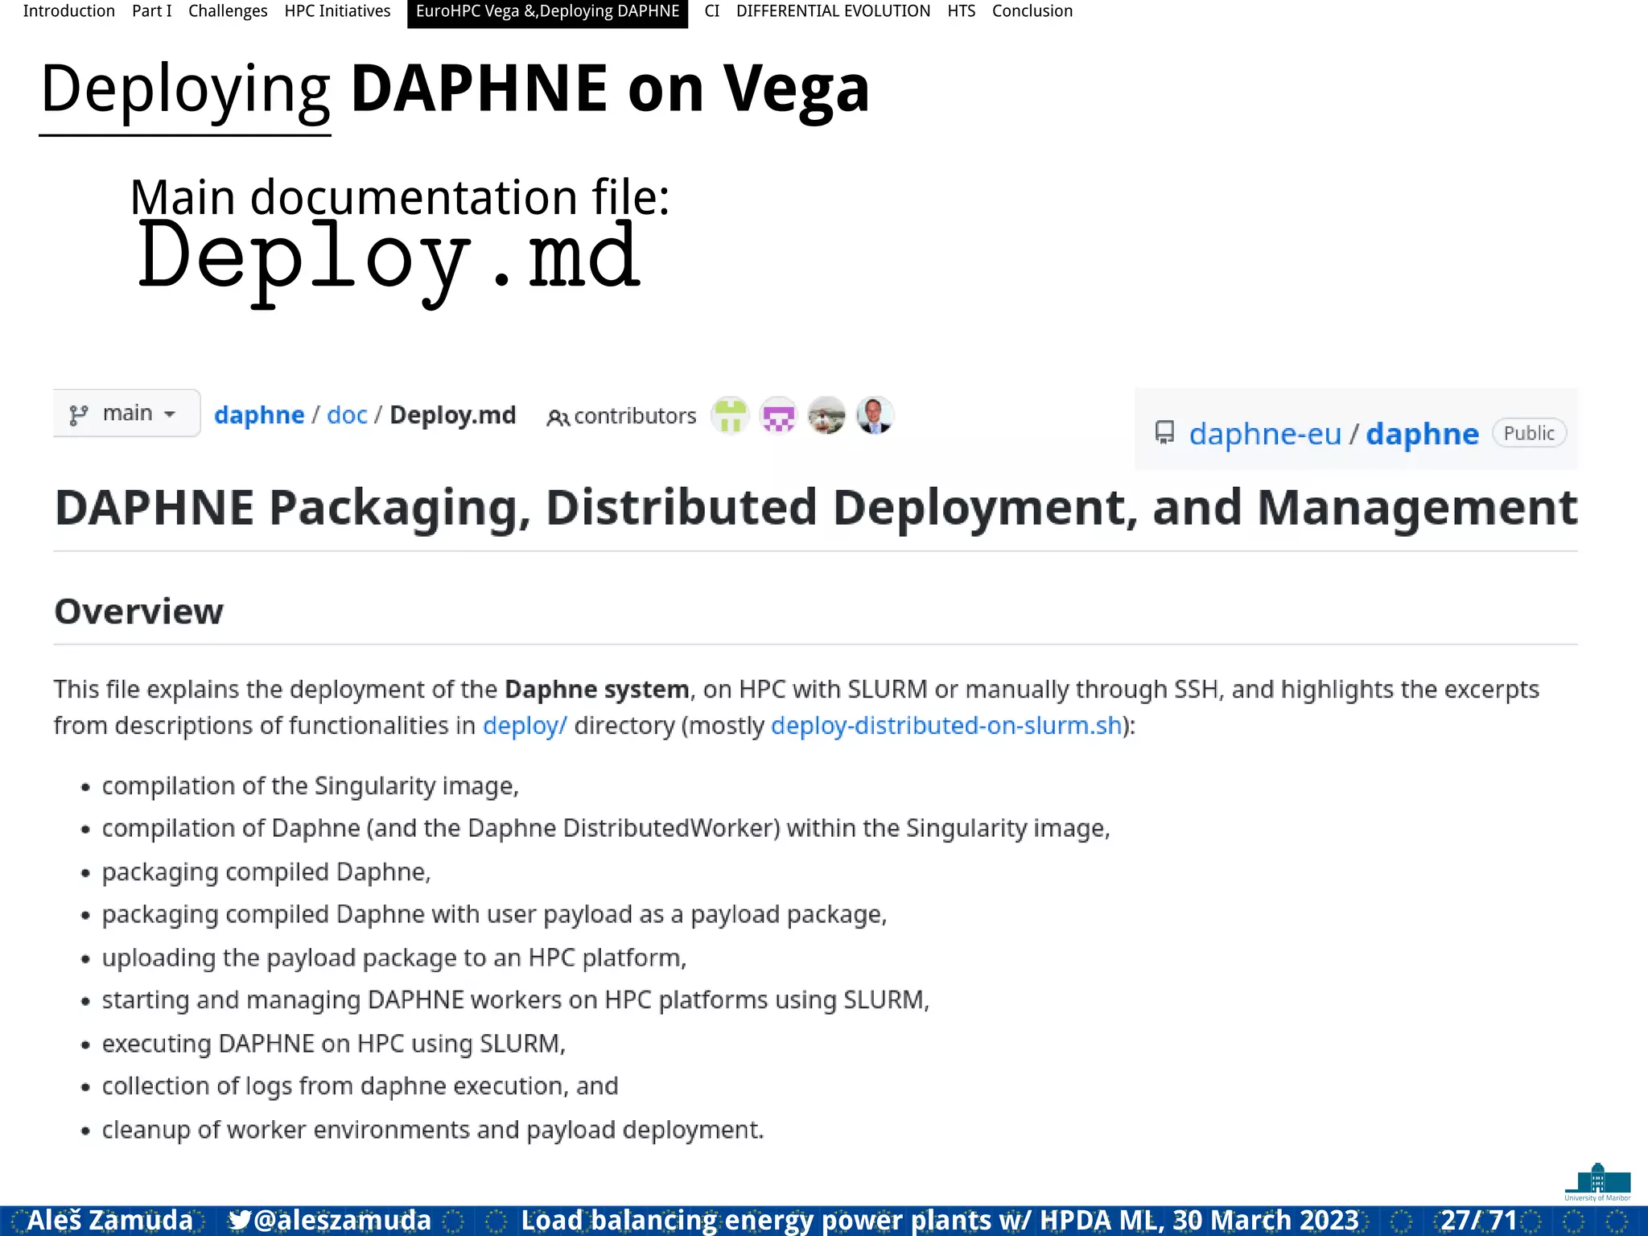Click the Overview heading
The image size is (1648, 1236).
pos(138,612)
